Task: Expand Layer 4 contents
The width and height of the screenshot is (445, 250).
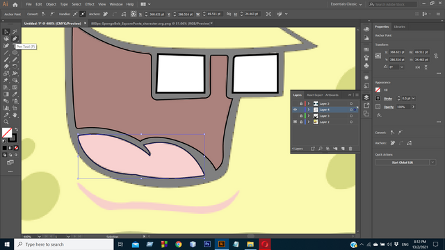Action: 309,110
